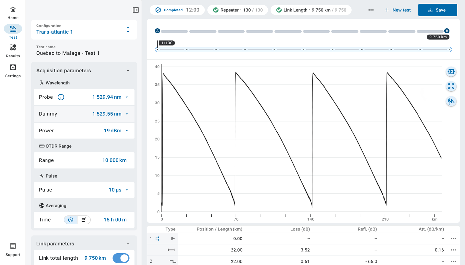Image resolution: width=465 pixels, height=265 pixels.
Task: Go to Home in sidebar
Action: pos(13,13)
